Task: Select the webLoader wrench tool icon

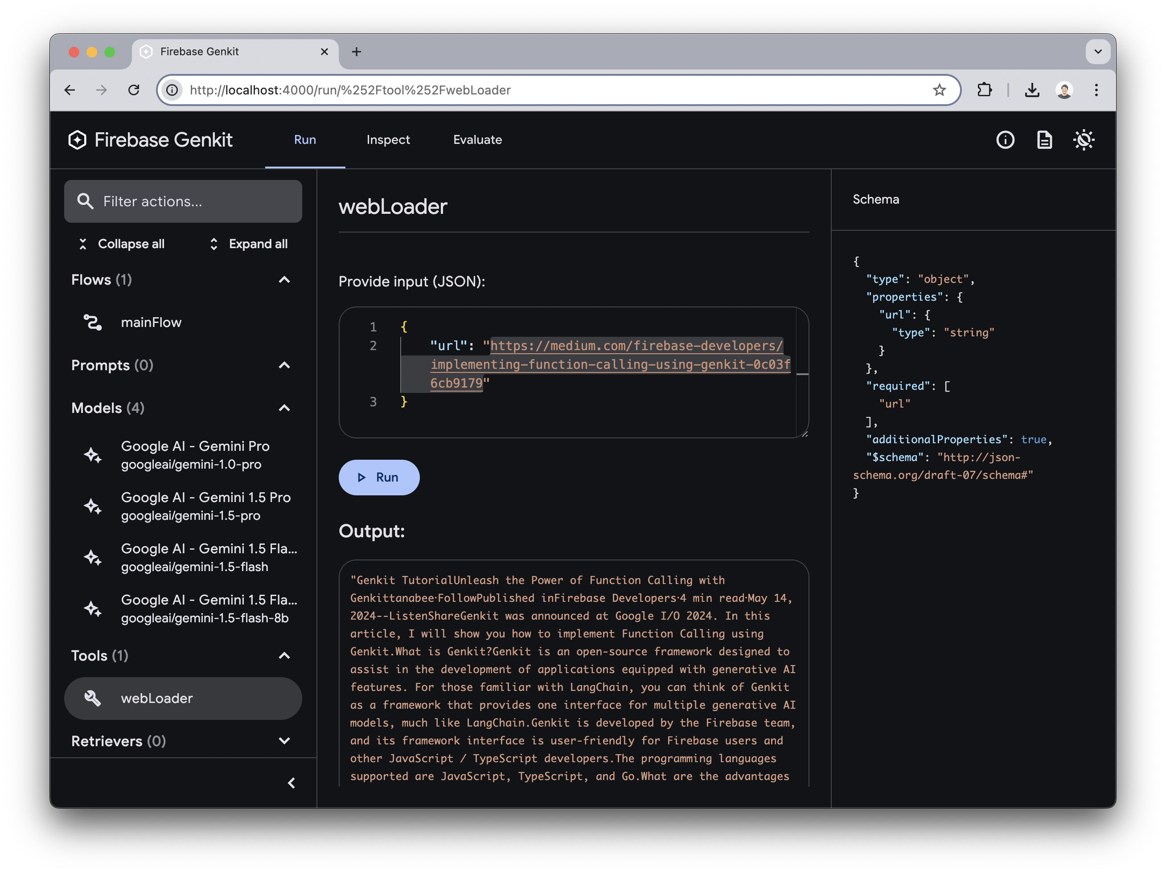Action: tap(92, 698)
